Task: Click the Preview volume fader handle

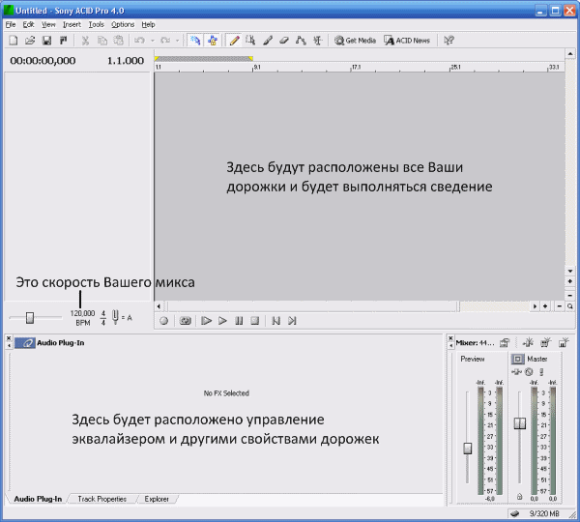Action: (468, 448)
